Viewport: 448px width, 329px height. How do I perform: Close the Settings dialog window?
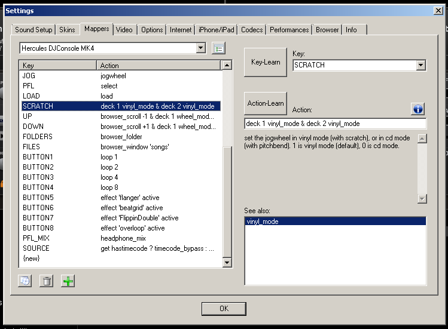437,11
